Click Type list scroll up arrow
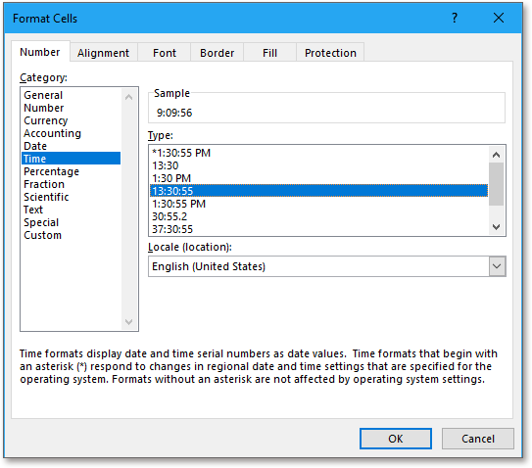The image size is (532, 468). (496, 155)
